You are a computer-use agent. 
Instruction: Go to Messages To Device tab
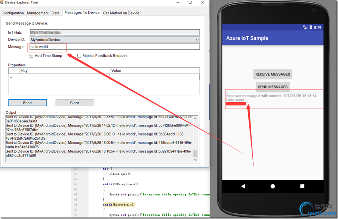tap(82, 12)
